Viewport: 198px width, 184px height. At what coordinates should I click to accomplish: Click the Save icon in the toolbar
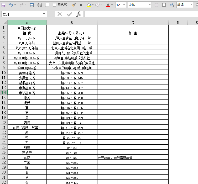[x=3, y=5]
